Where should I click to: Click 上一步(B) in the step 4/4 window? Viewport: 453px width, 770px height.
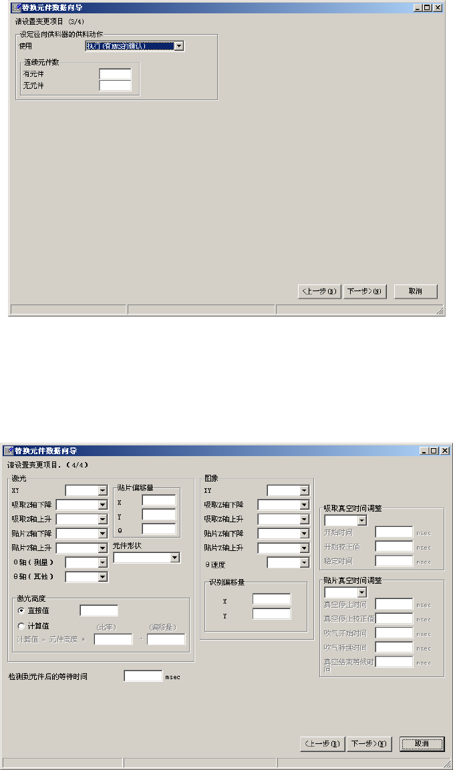click(x=322, y=744)
